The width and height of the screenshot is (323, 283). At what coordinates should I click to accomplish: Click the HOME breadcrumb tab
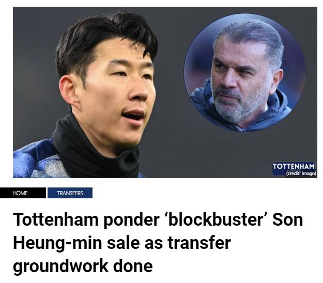[23, 193]
